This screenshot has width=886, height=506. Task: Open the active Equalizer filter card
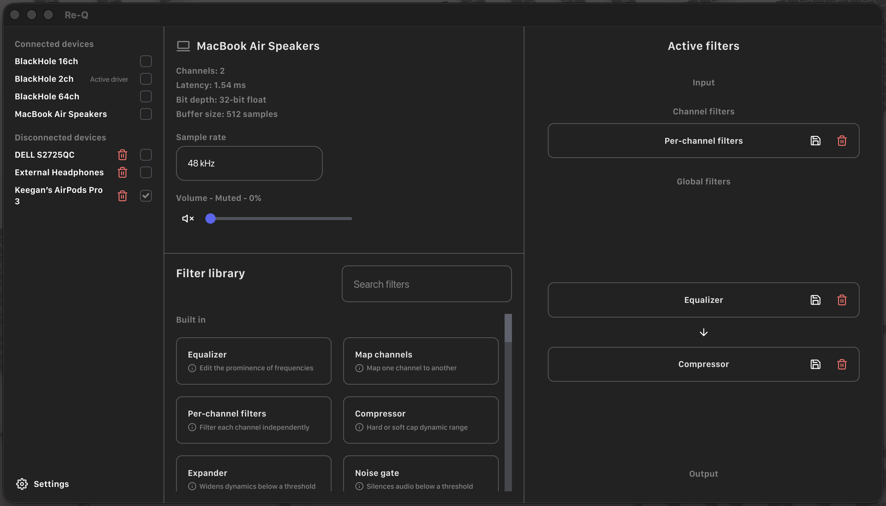pyautogui.click(x=703, y=300)
